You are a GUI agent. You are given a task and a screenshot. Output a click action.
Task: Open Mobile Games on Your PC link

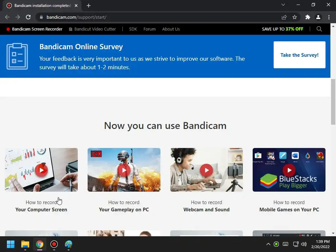point(289,210)
